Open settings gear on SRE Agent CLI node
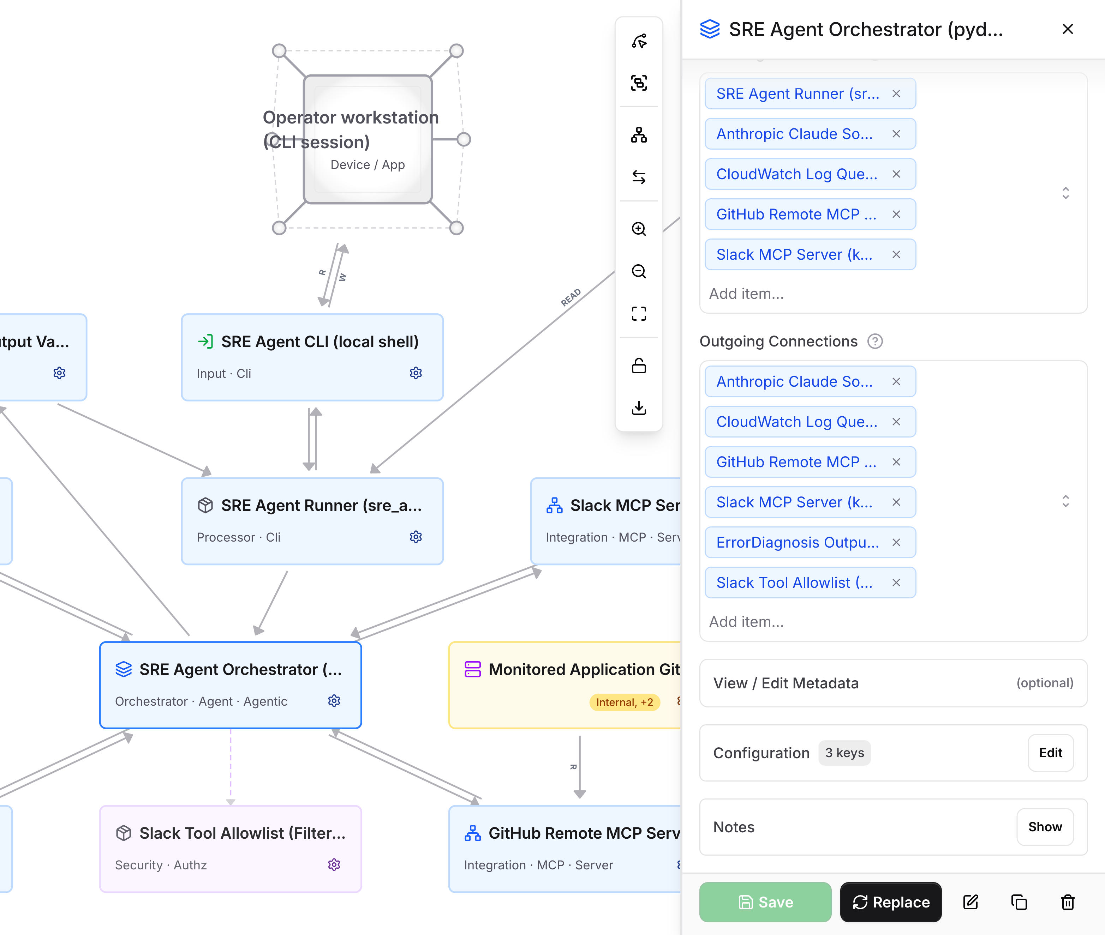The image size is (1105, 935). coord(416,373)
